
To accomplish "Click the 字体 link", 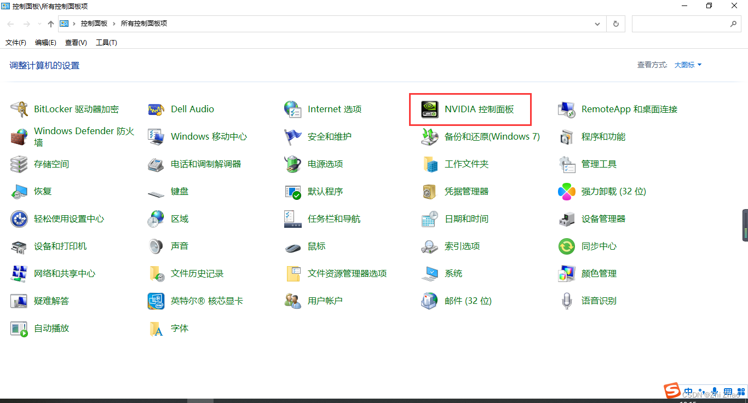I will [x=180, y=328].
